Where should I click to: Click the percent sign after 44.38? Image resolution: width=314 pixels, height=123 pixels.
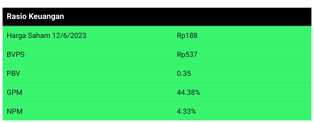pos(198,93)
